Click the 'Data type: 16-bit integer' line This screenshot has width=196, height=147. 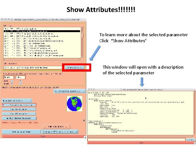click(103, 96)
